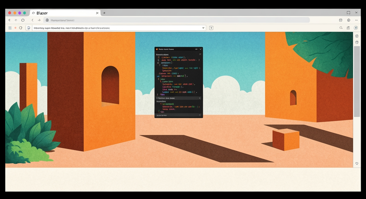Click the upper circular icon on the right sidebar
Viewport: 366px width, 199px height.
tap(357, 36)
